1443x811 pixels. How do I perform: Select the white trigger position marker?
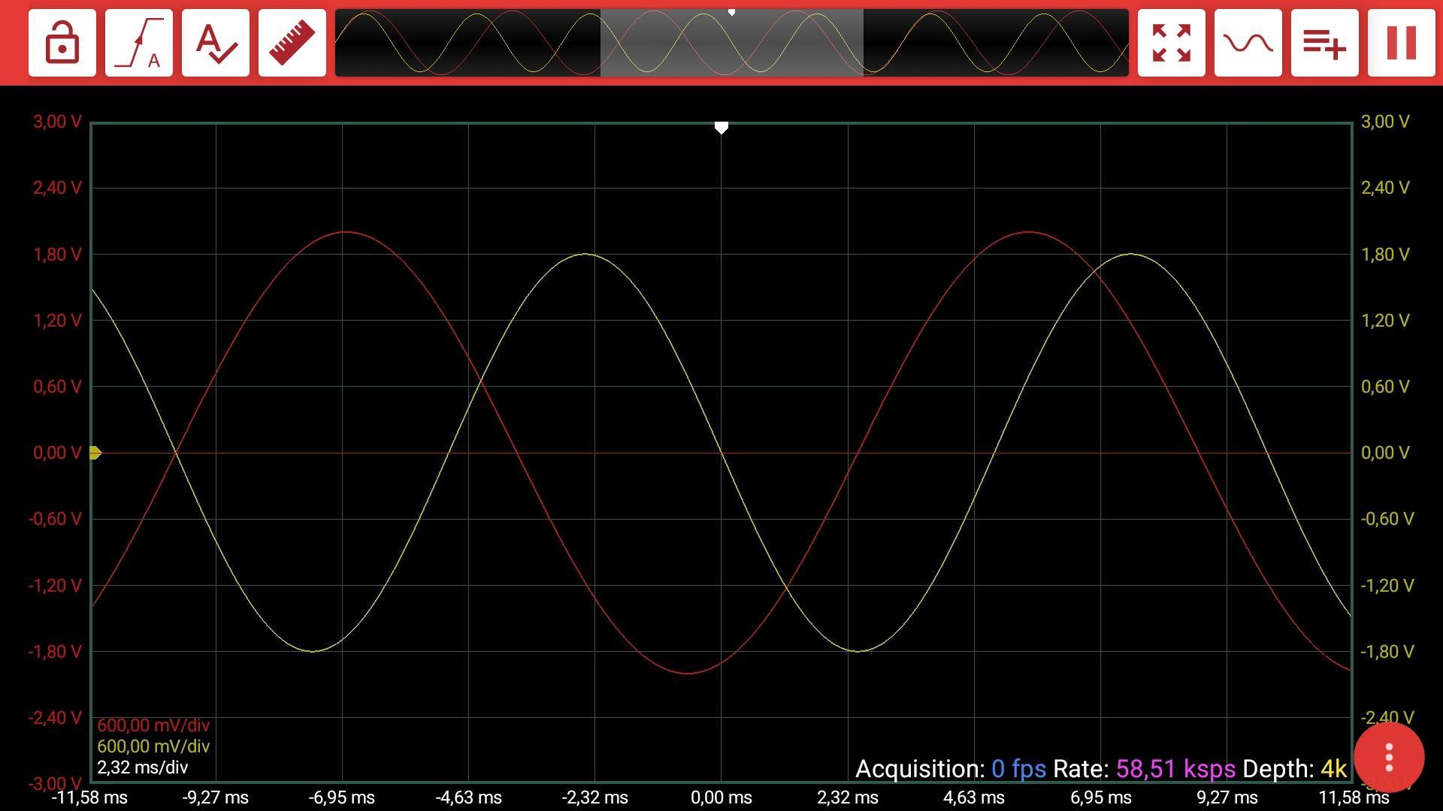tap(721, 128)
